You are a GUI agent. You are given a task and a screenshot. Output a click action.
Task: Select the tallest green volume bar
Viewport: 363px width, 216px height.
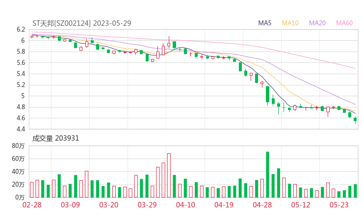click(x=268, y=174)
